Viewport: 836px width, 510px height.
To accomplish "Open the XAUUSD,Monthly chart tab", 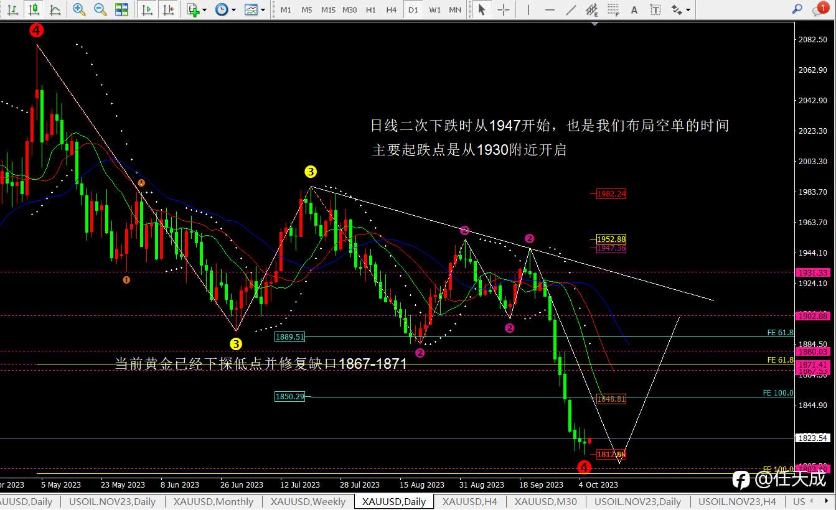I will click(214, 501).
